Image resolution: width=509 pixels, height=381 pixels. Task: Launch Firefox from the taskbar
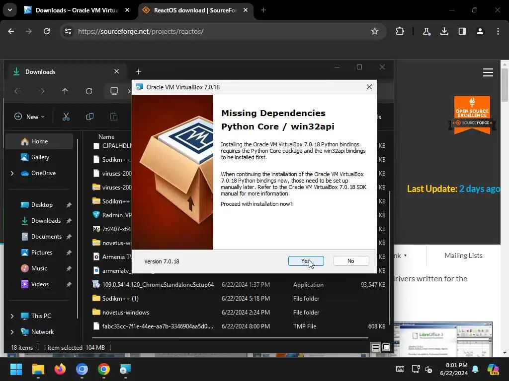(x=60, y=369)
